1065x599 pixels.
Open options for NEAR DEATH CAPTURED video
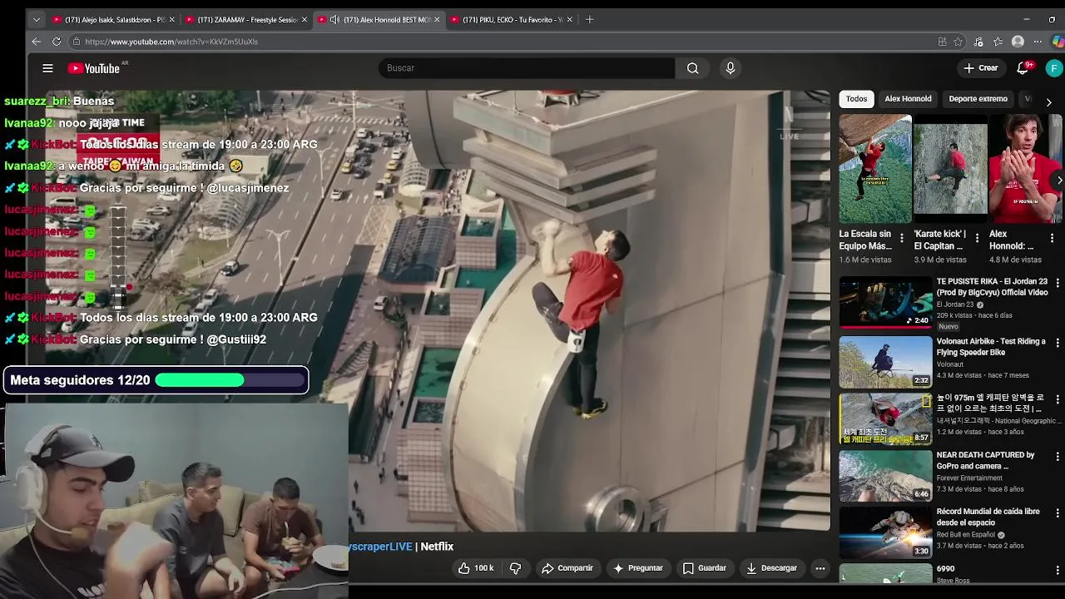1058,457
